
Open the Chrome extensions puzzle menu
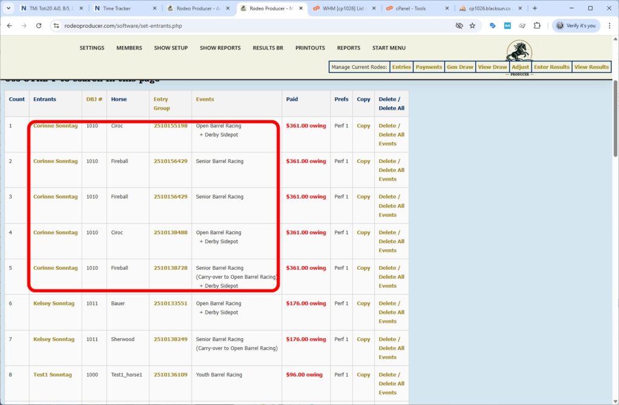(x=537, y=26)
